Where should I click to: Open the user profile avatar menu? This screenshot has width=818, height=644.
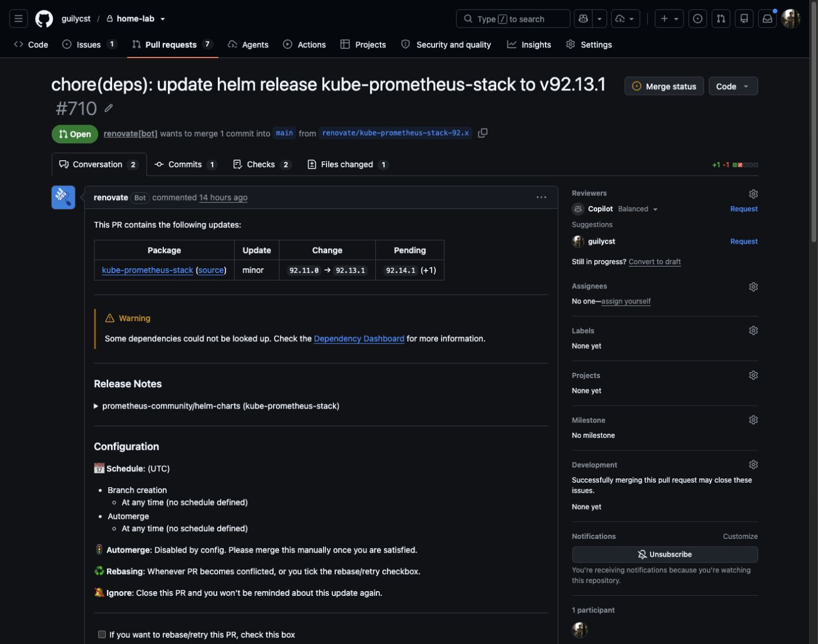pyautogui.click(x=791, y=19)
